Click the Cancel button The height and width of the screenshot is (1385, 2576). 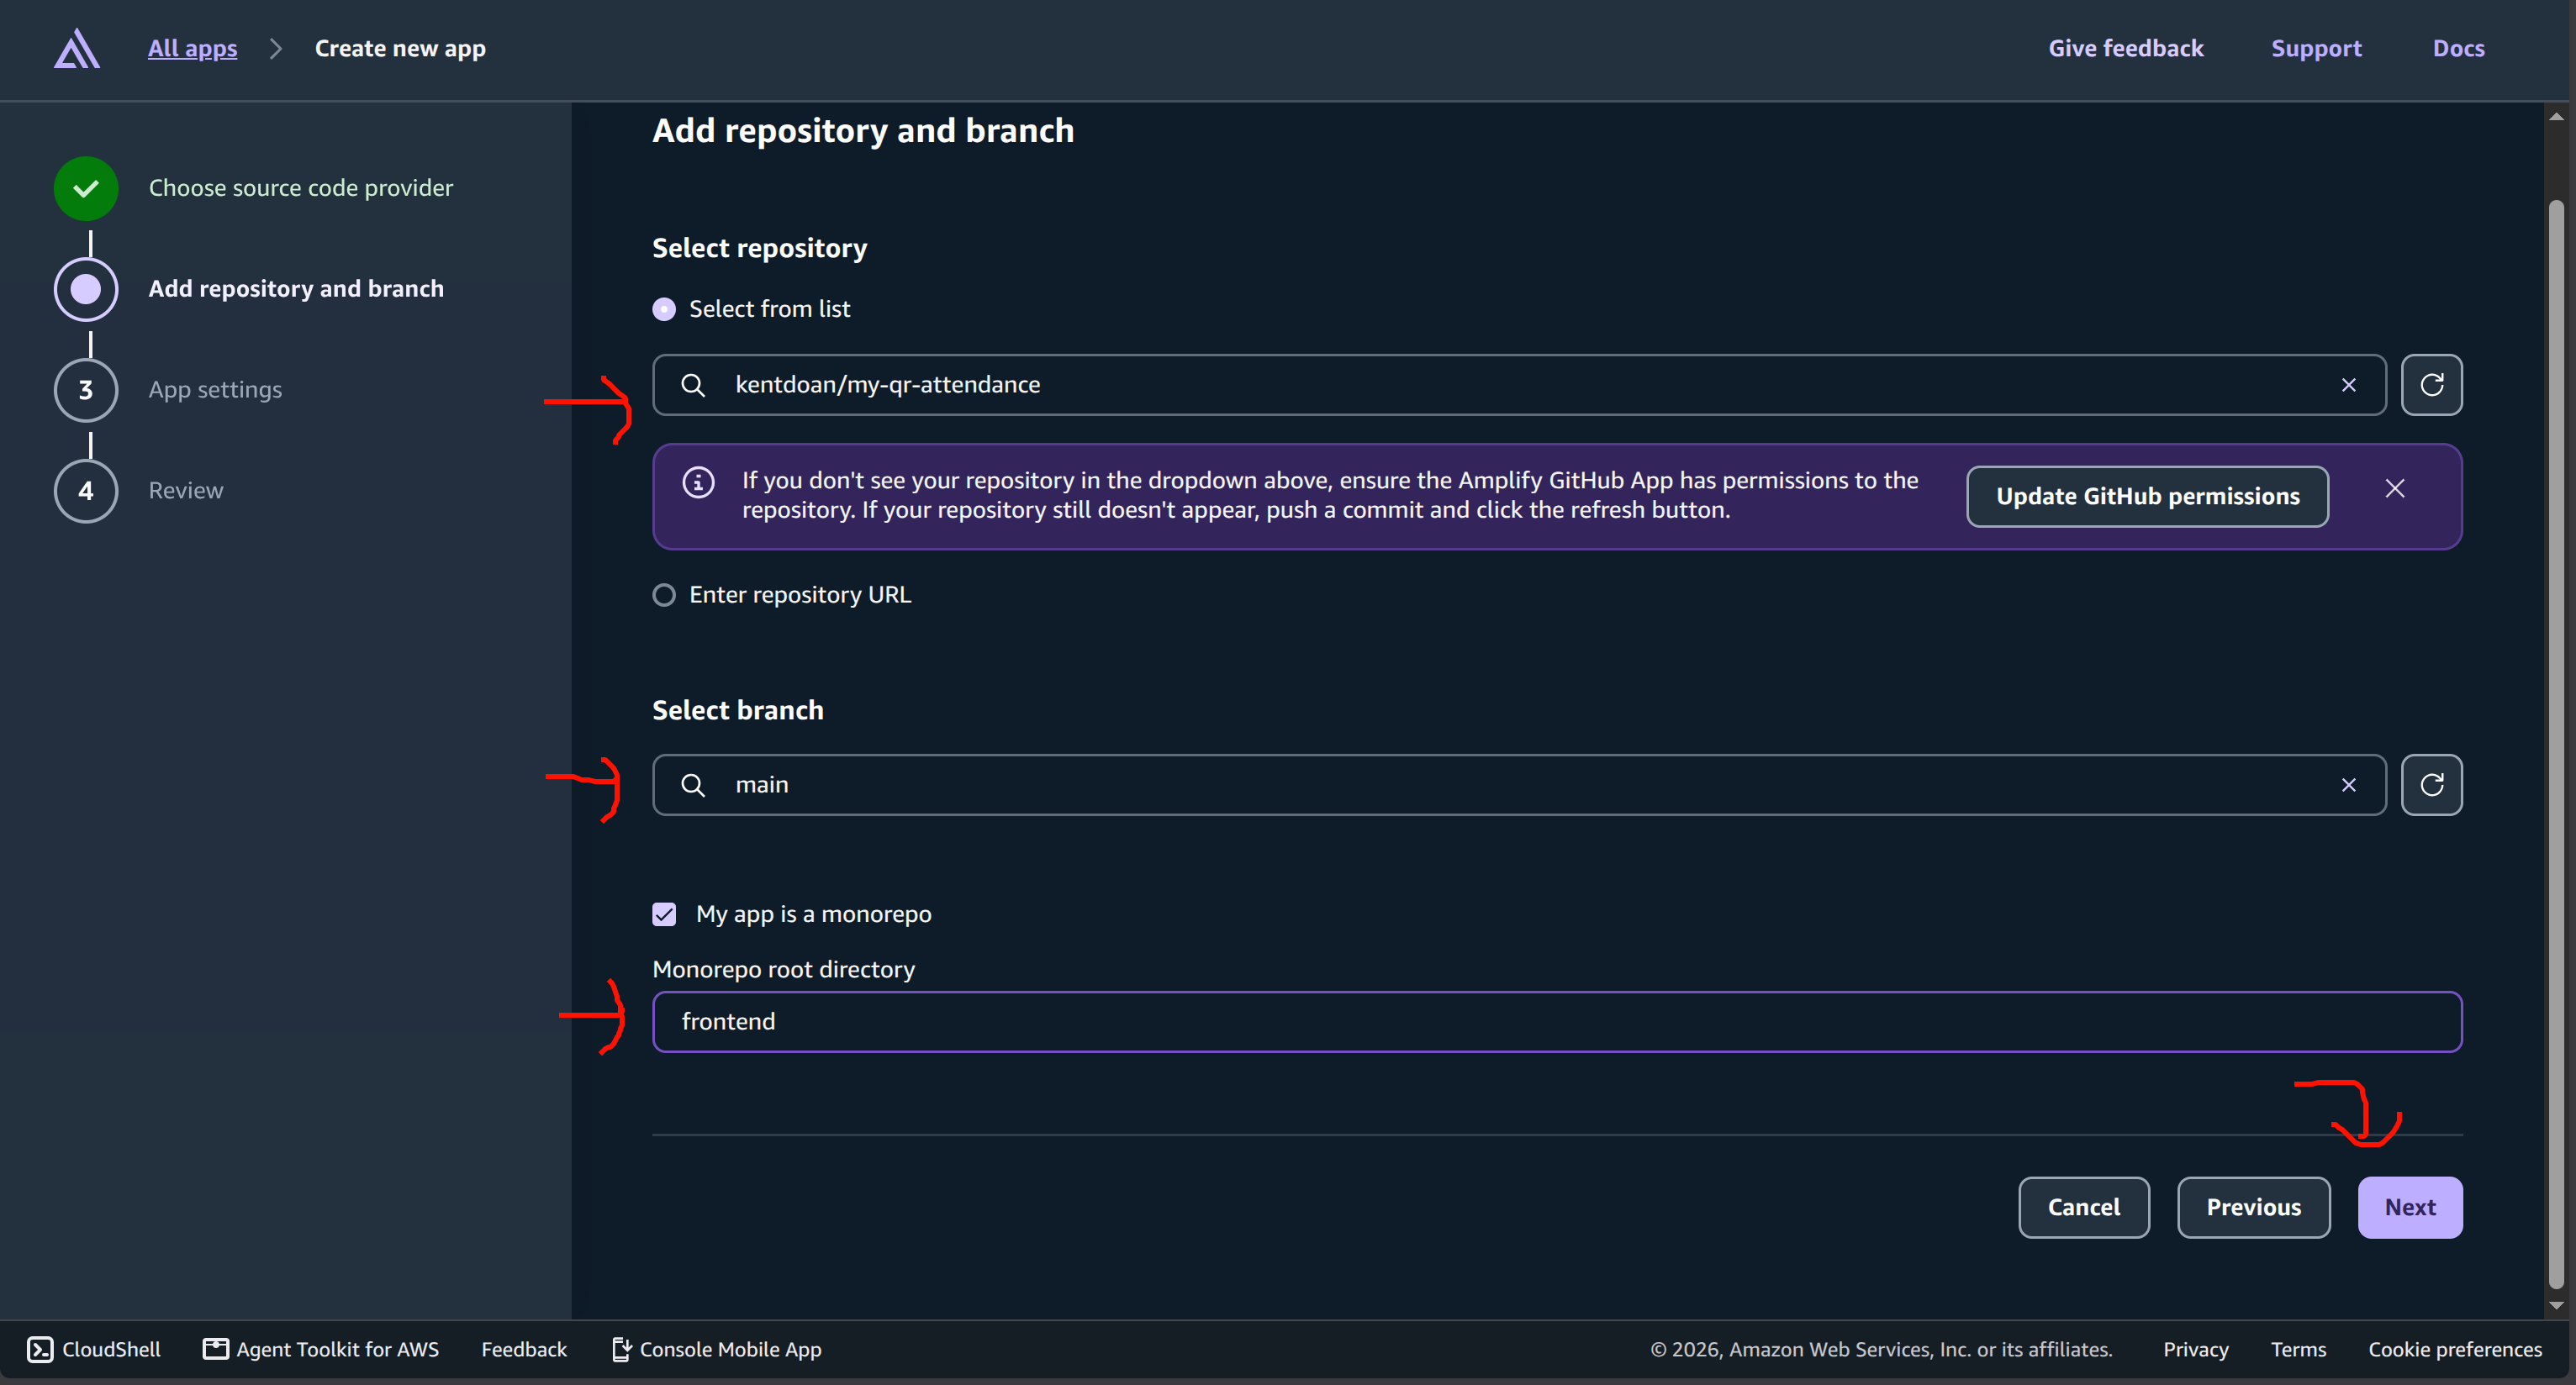click(2083, 1207)
